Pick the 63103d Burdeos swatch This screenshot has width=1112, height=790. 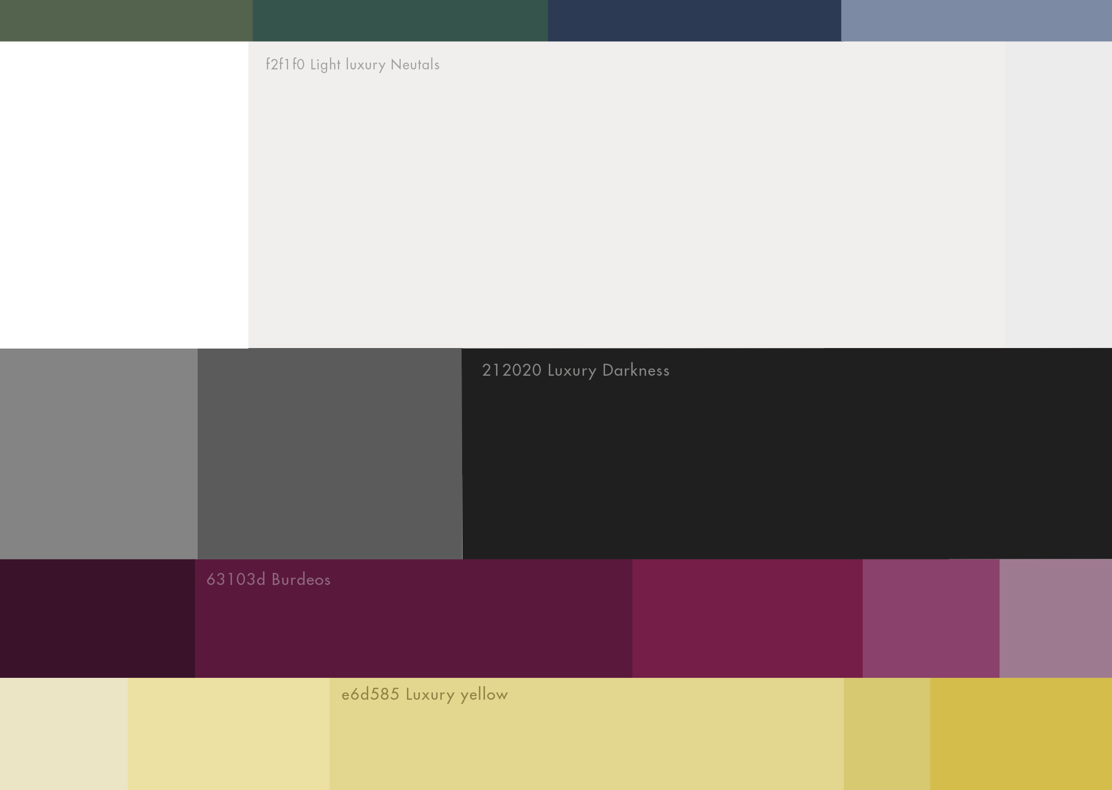click(414, 618)
